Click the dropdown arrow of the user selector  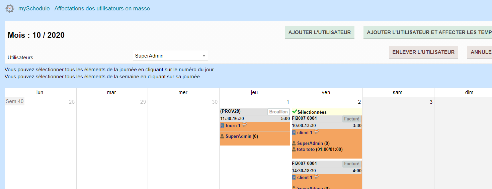pyautogui.click(x=204, y=56)
